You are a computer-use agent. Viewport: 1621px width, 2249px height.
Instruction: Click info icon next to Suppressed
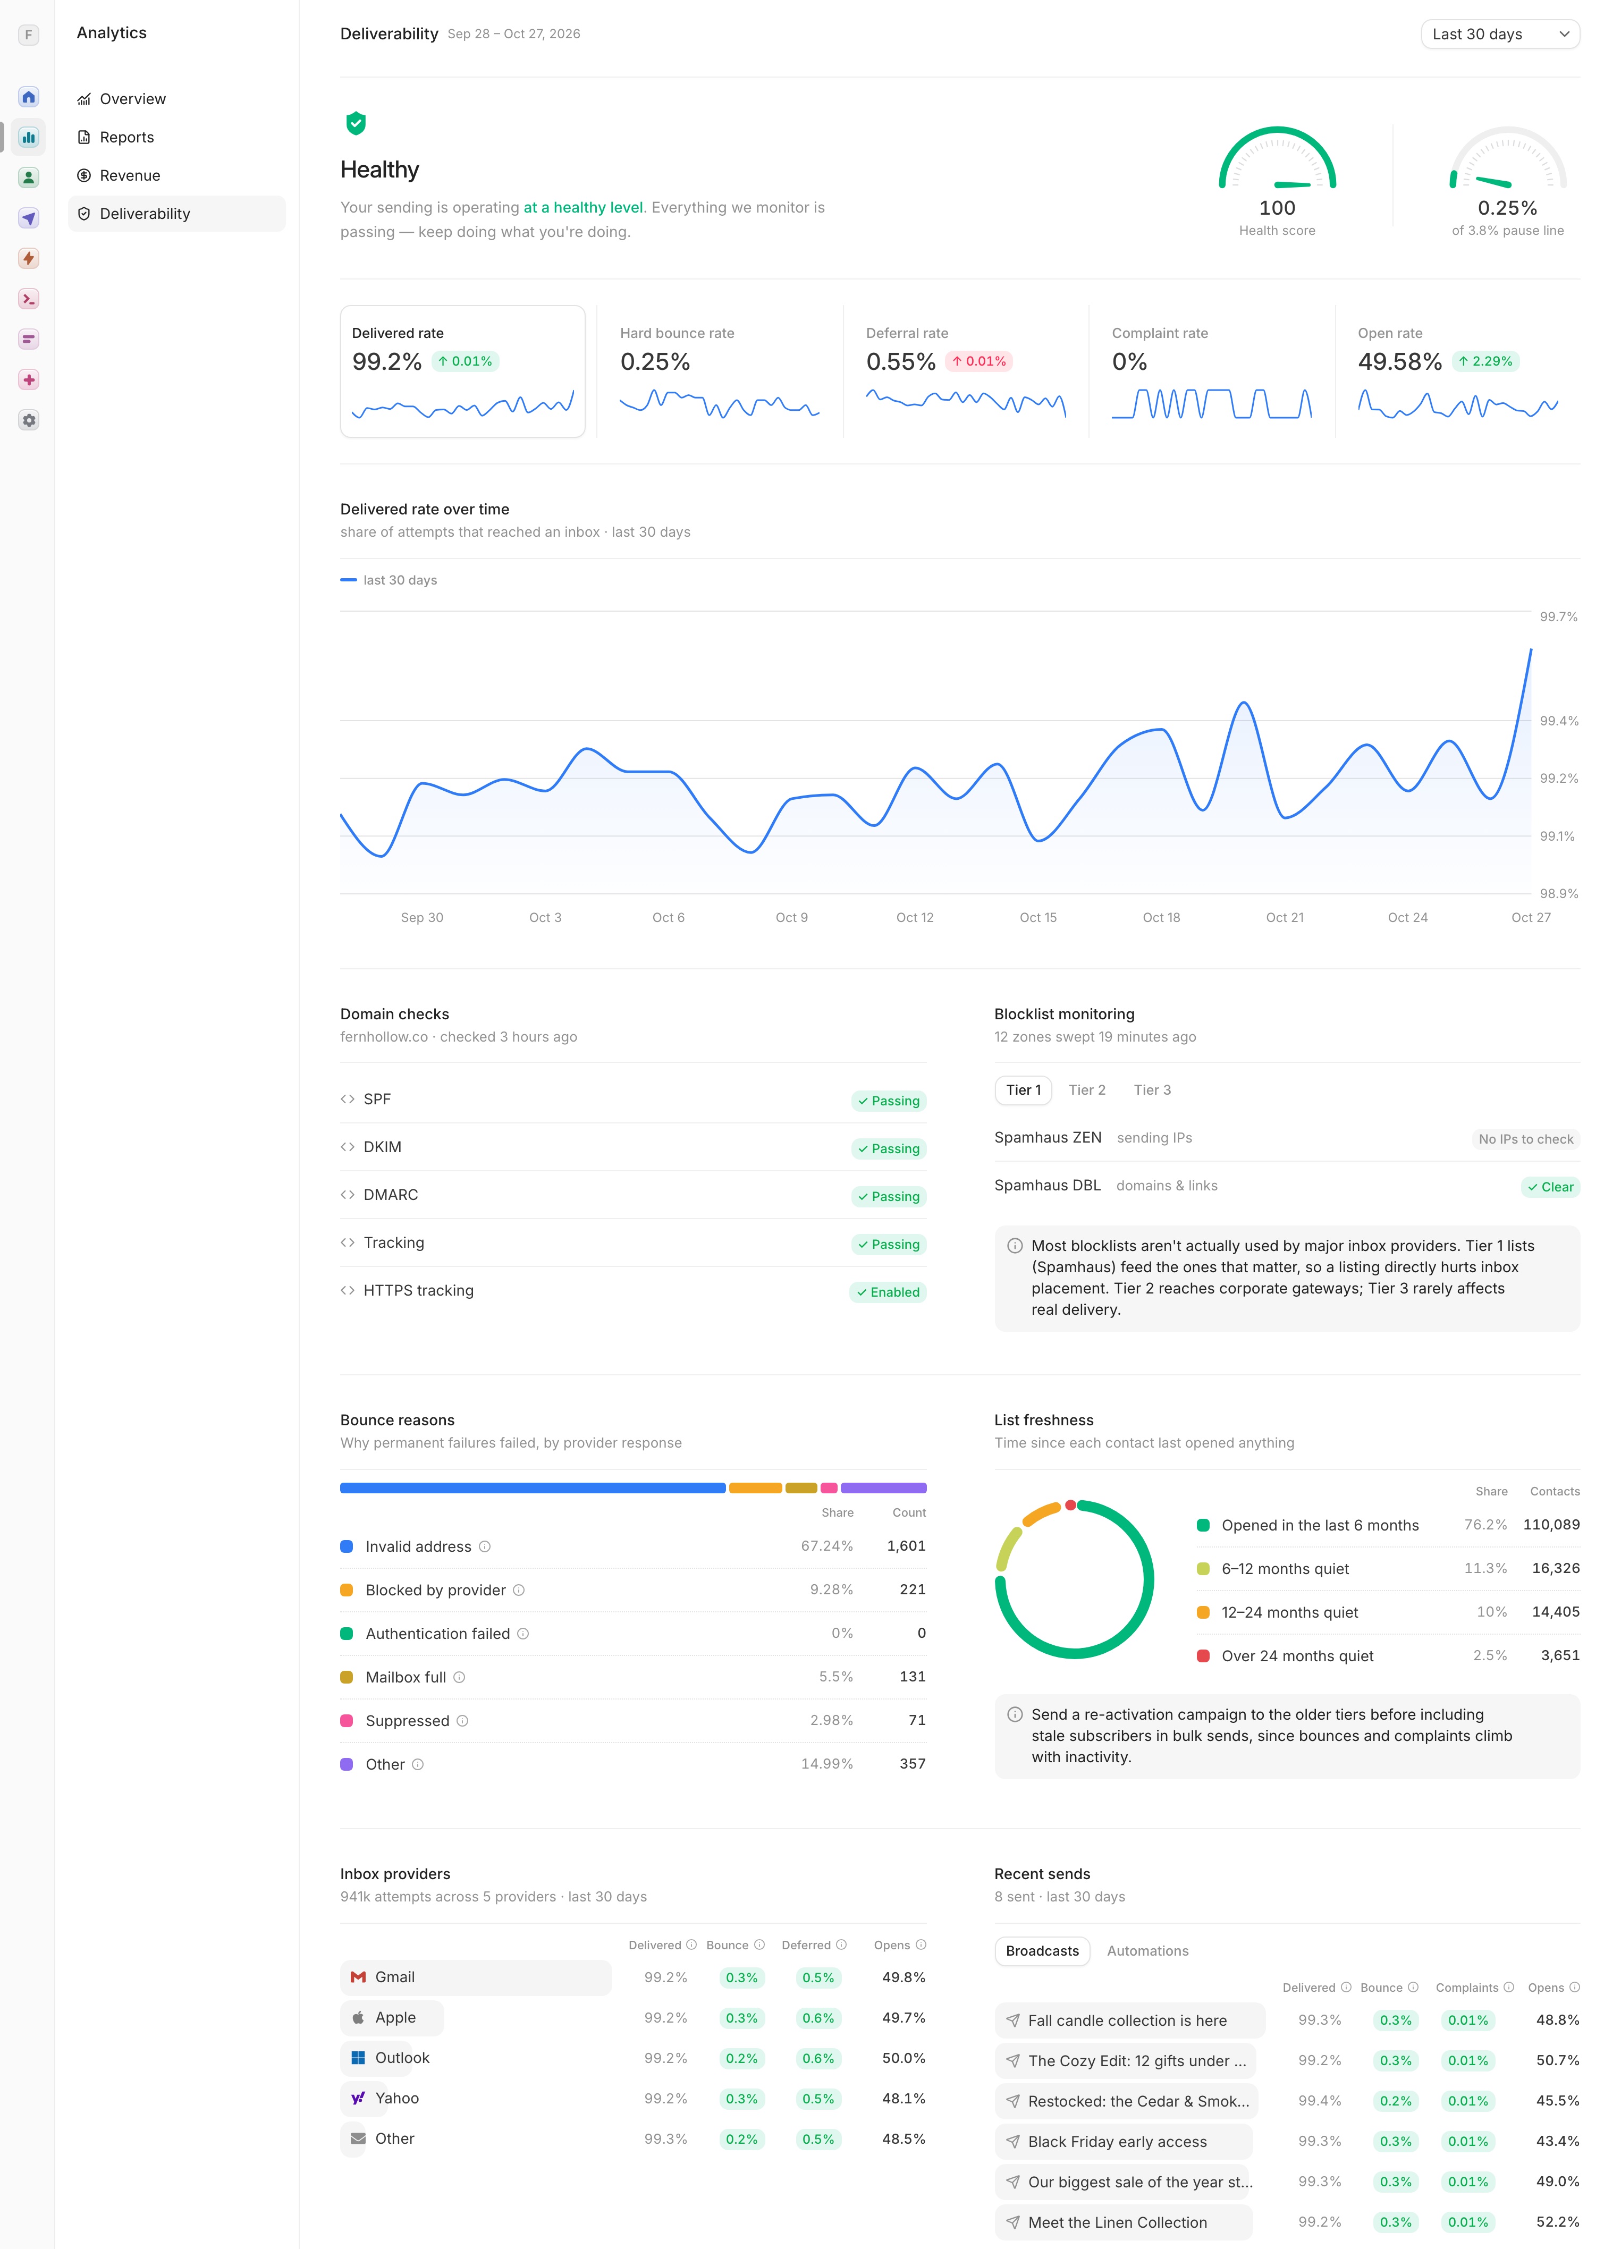tap(462, 1721)
